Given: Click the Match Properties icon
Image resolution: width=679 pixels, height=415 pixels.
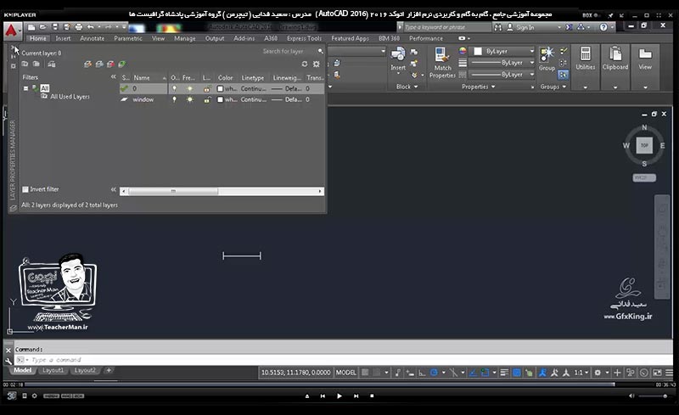Looking at the screenshot, I should (x=442, y=55).
